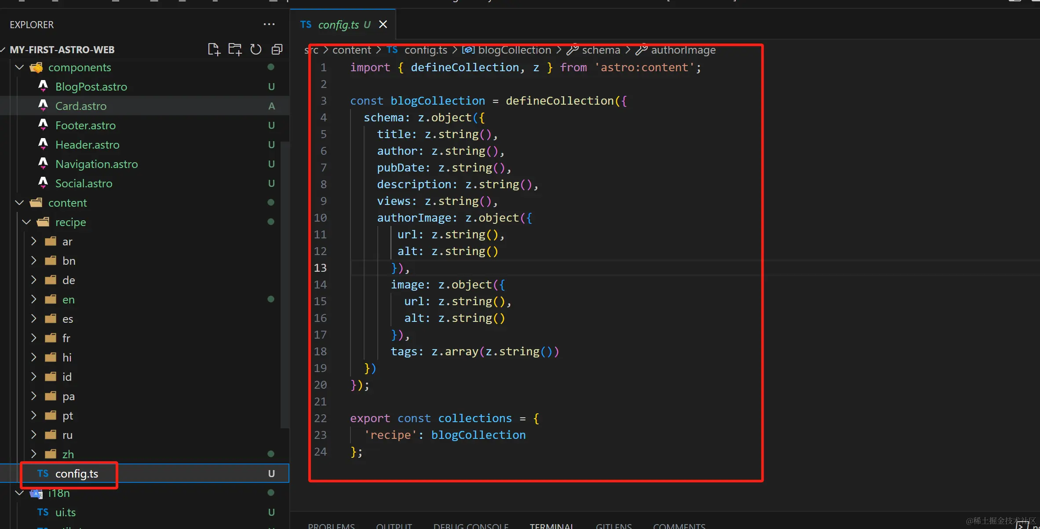
Task: Select blogCollection in the breadcrumb
Action: [x=514, y=50]
